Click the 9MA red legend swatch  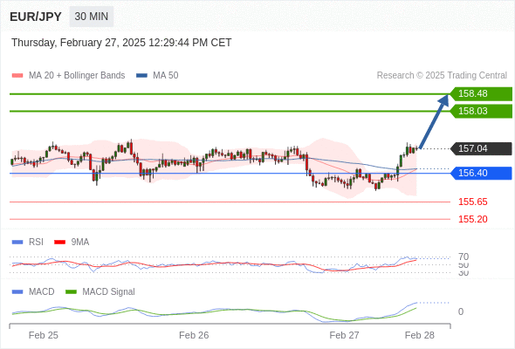[x=59, y=243]
